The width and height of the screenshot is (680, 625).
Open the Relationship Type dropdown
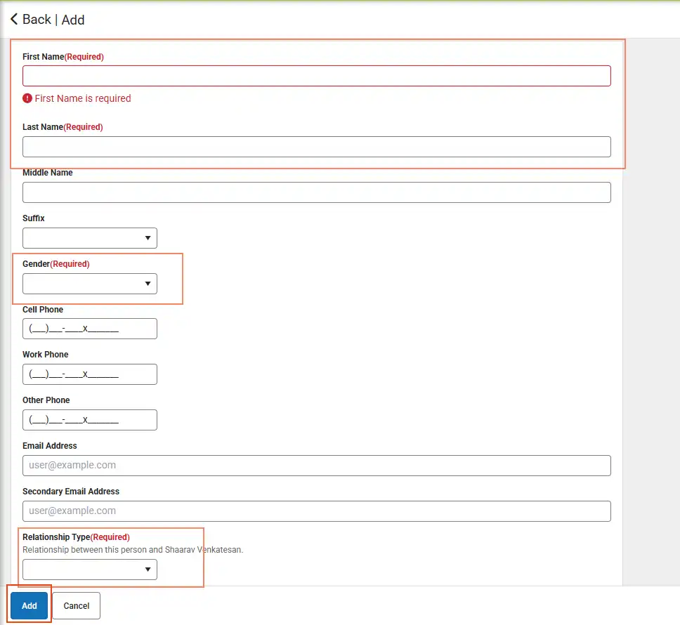[x=90, y=570]
